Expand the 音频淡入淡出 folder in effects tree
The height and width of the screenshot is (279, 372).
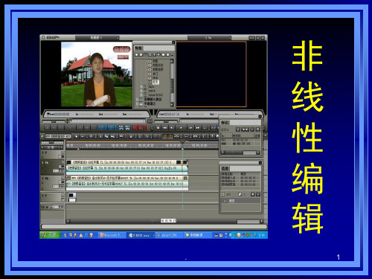click(x=137, y=99)
